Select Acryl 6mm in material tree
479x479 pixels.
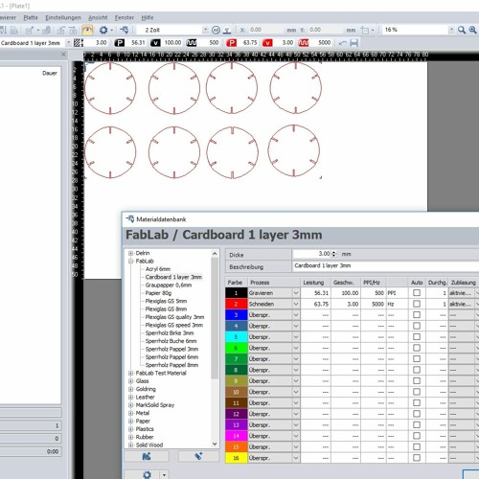[158, 269]
